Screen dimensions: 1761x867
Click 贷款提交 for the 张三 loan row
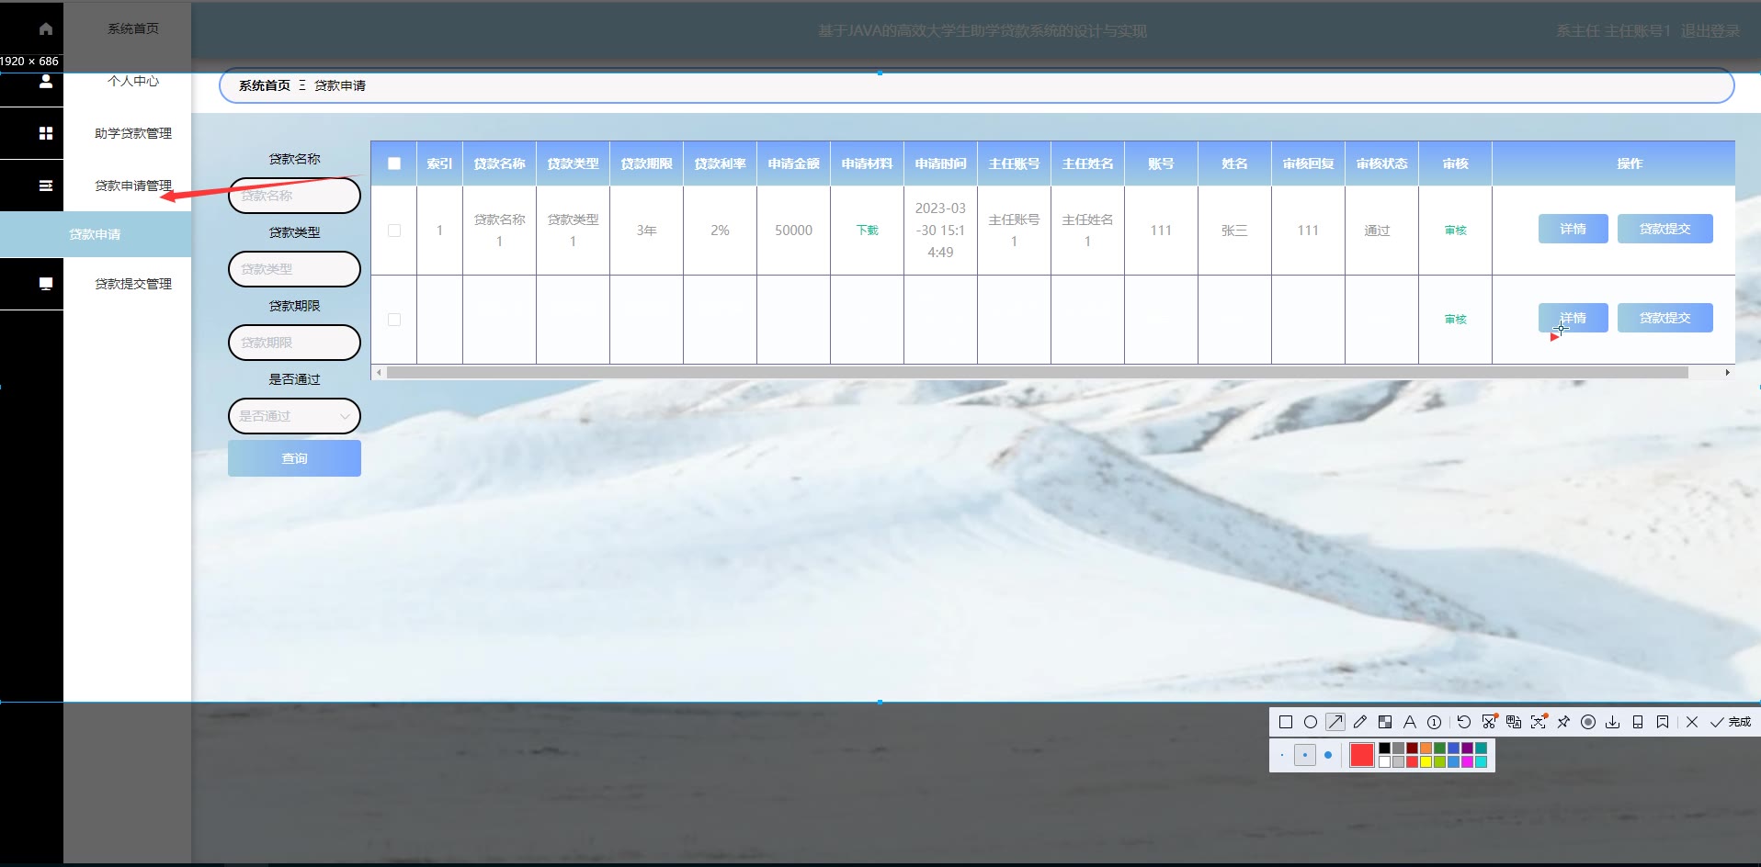click(x=1665, y=229)
